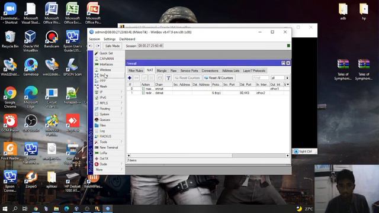The width and height of the screenshot is (379, 213).
Task: Open the Dashboard menu
Action: click(x=127, y=39)
